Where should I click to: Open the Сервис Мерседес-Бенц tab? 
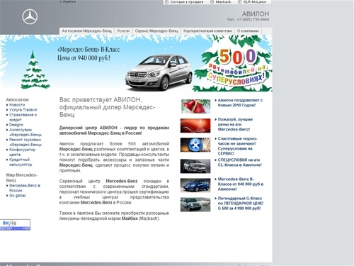(x=156, y=31)
